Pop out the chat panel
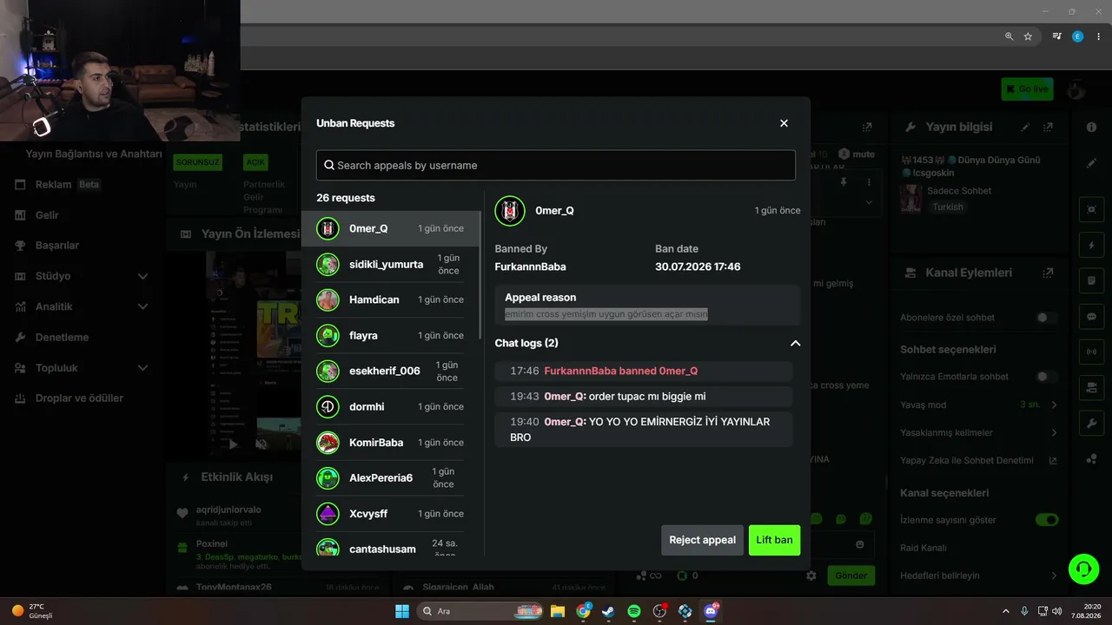The height and width of the screenshot is (625, 1112). pos(867,127)
